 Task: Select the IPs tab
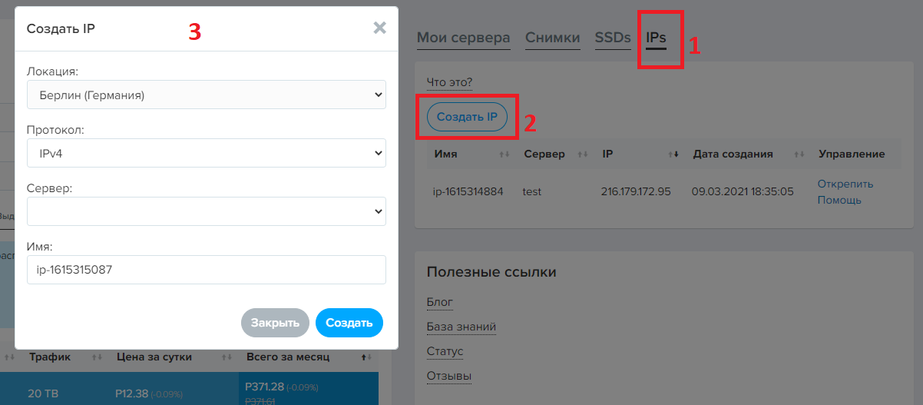[x=656, y=38]
